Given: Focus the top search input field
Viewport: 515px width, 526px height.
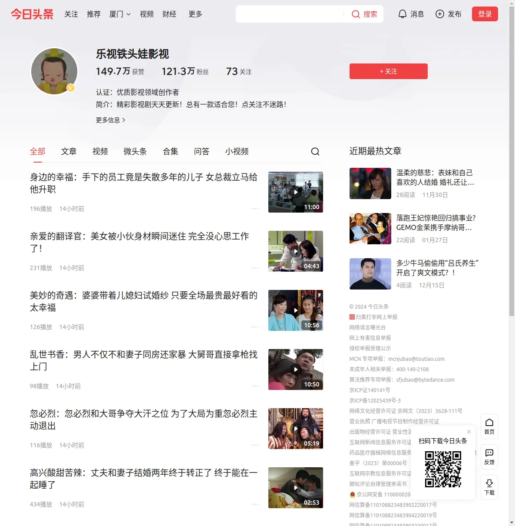Looking at the screenshot, I should point(290,14).
